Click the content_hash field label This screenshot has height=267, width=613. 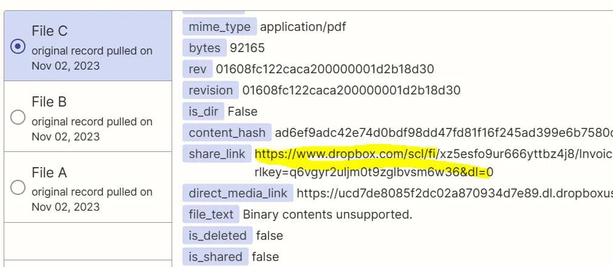coord(227,133)
